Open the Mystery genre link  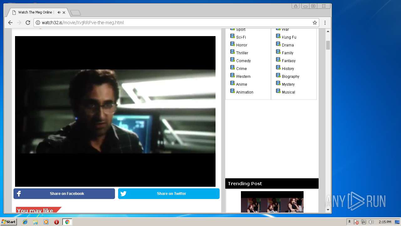[288, 84]
